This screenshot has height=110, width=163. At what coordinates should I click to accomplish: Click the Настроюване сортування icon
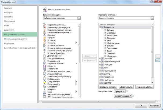[x=44, y=94]
